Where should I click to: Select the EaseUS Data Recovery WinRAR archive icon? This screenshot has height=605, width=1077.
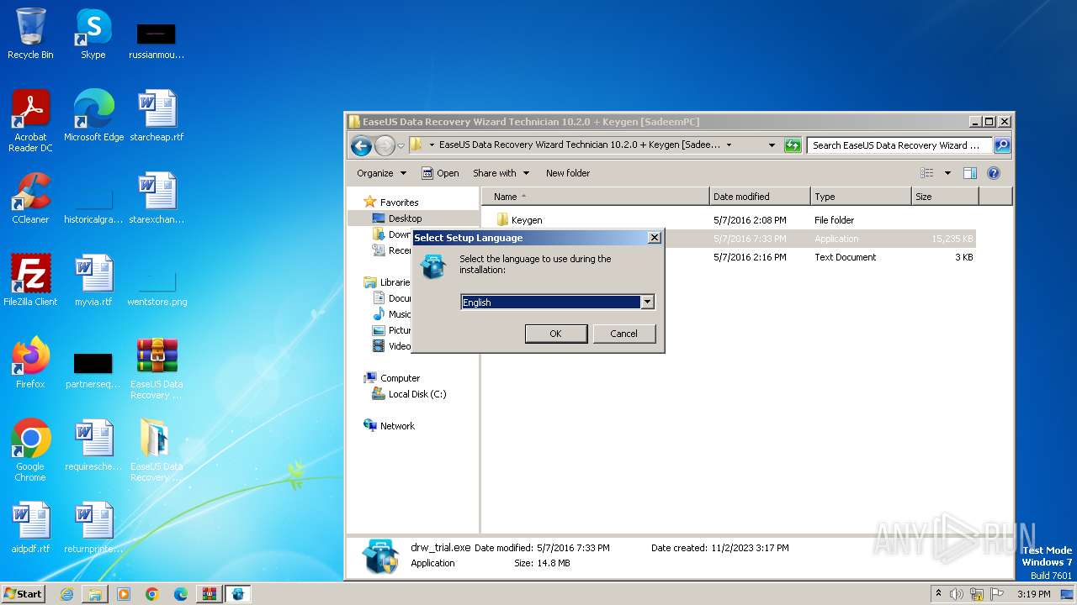(157, 368)
